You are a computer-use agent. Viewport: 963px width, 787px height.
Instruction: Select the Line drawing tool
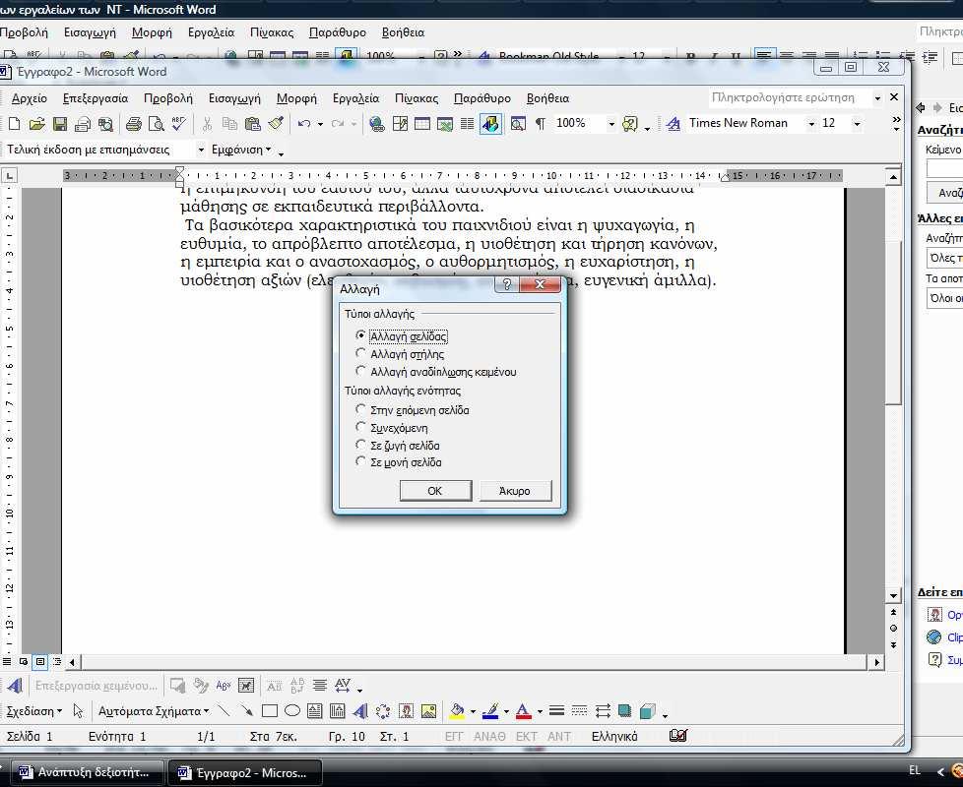(x=224, y=711)
